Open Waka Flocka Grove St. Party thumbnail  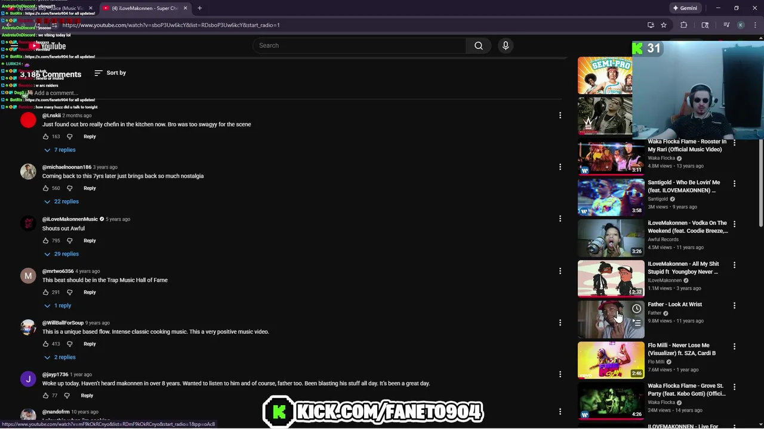click(x=611, y=401)
